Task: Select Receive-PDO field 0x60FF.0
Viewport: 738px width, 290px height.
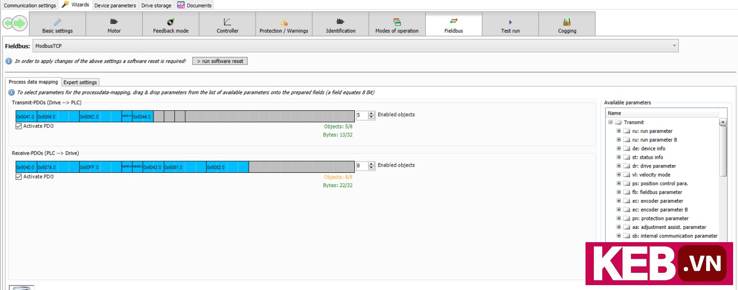Action: [100, 167]
